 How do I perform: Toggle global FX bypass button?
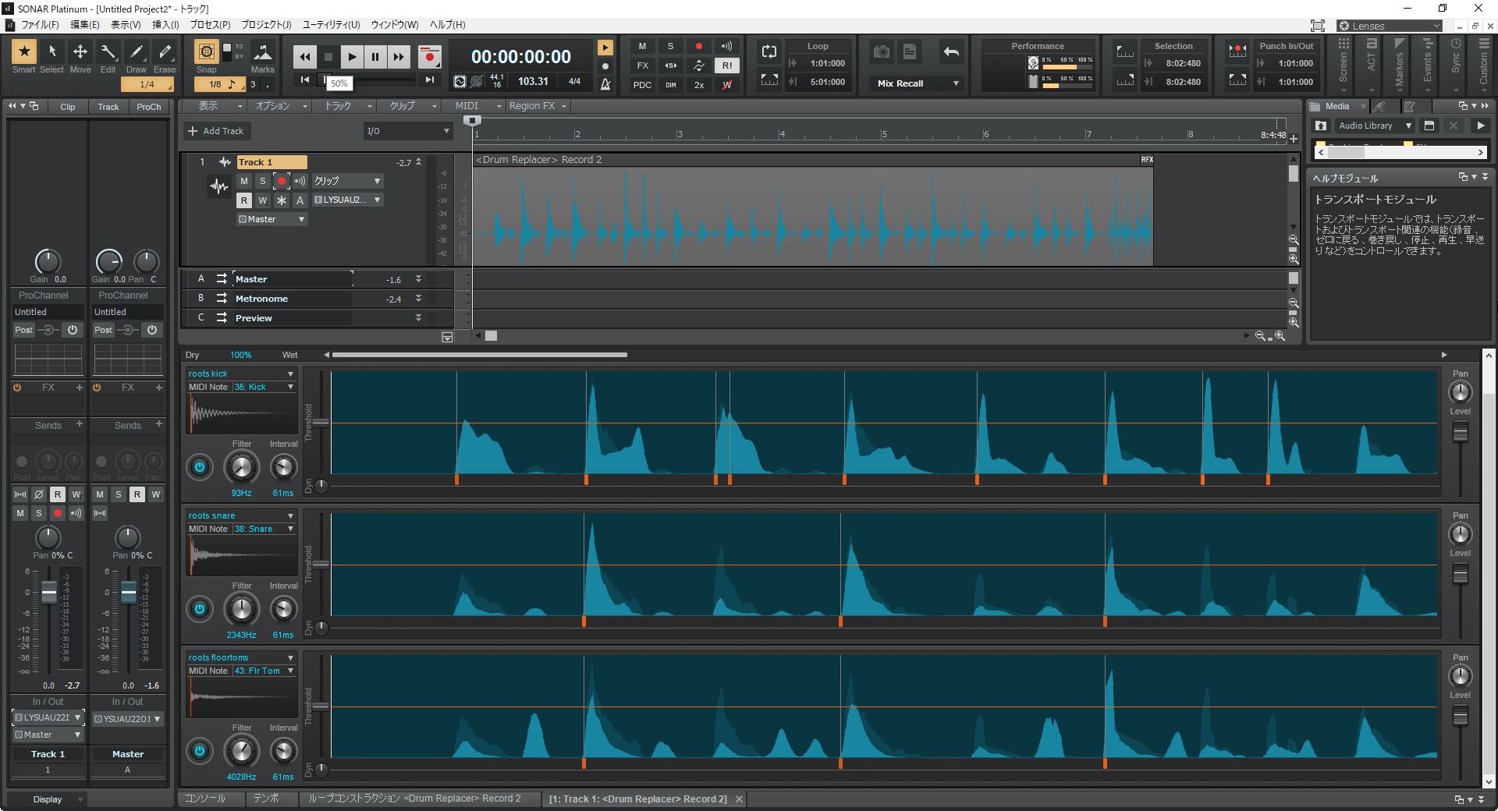tap(643, 66)
